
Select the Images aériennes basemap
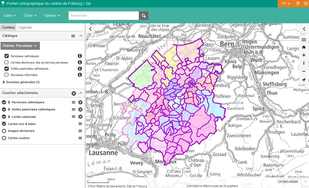[x=4, y=131]
